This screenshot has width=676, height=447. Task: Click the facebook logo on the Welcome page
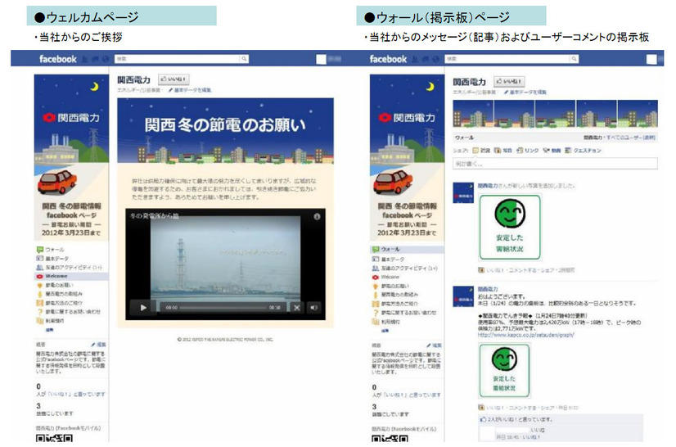[x=58, y=59]
